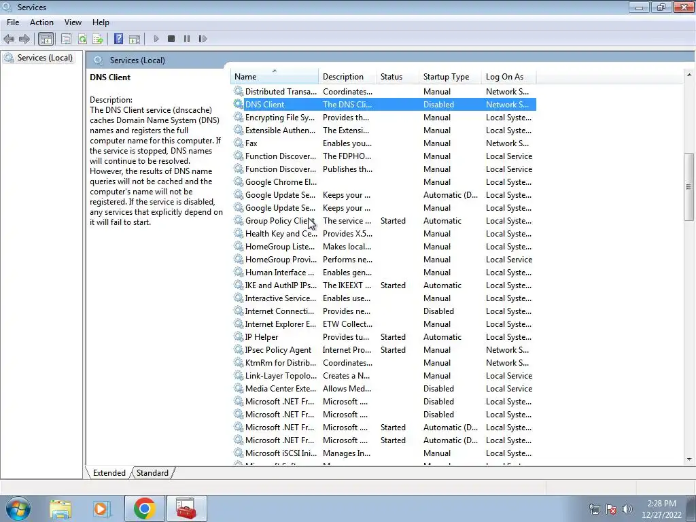Click the Pause Service icon
Screen dimensions: 696x522
187,39
